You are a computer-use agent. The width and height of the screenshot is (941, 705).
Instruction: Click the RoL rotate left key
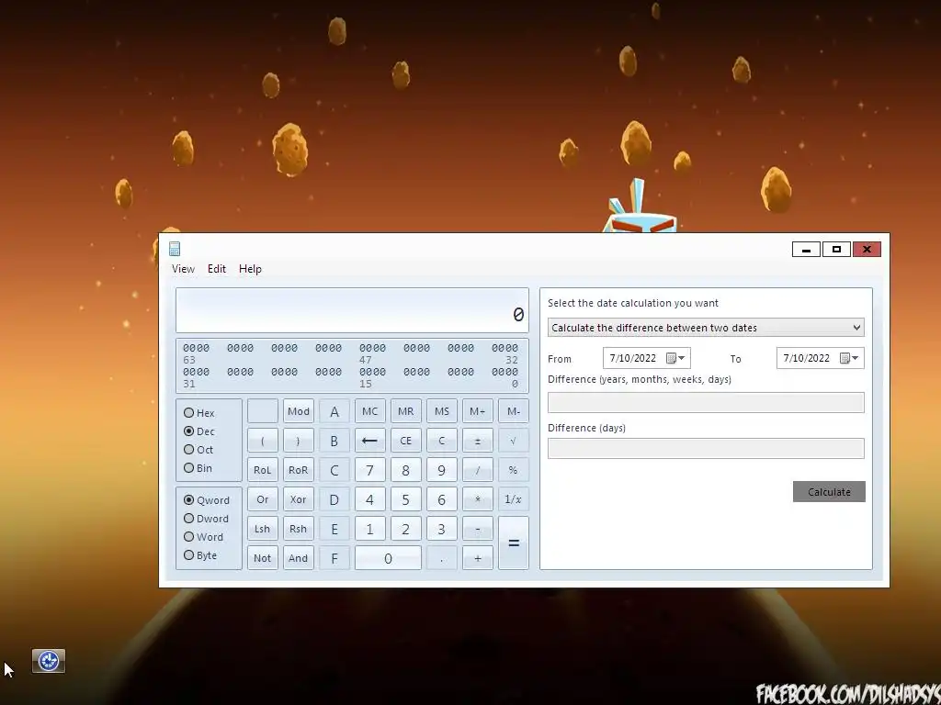coord(262,470)
